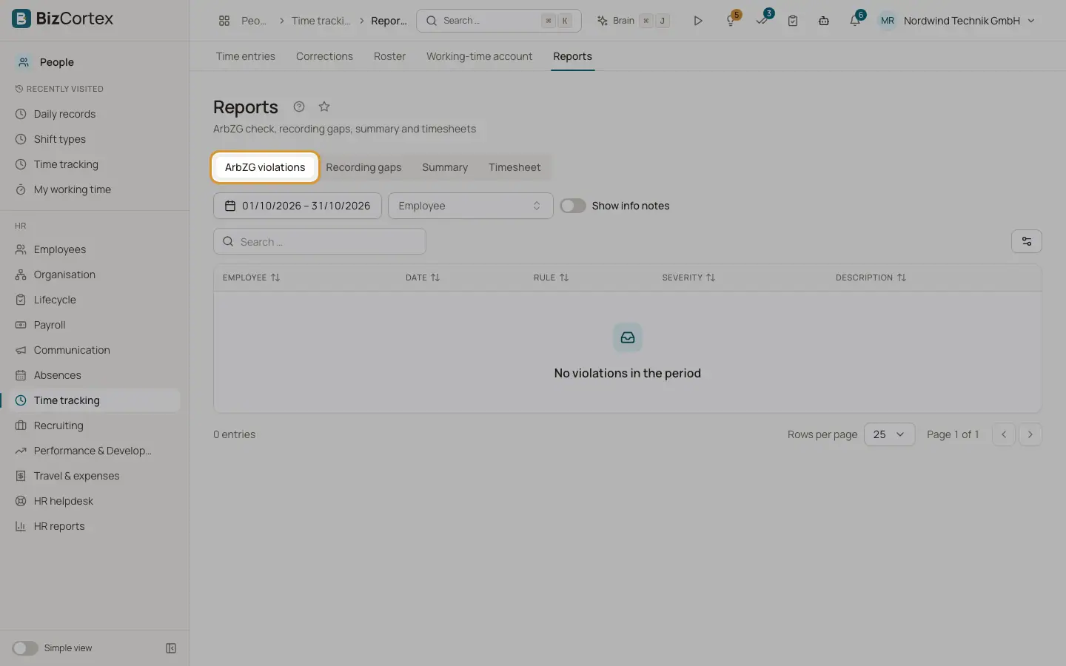Open the table column settings icon
Image resolution: width=1066 pixels, height=666 pixels.
1027,241
